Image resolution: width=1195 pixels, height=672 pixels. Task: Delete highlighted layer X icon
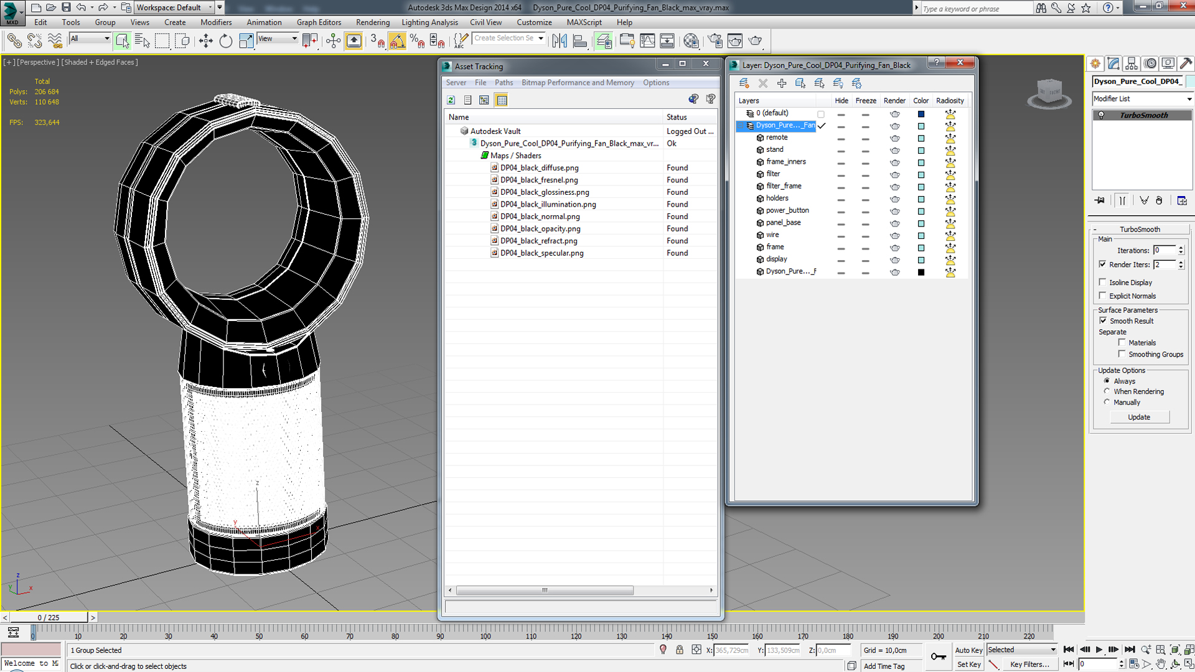(x=763, y=83)
